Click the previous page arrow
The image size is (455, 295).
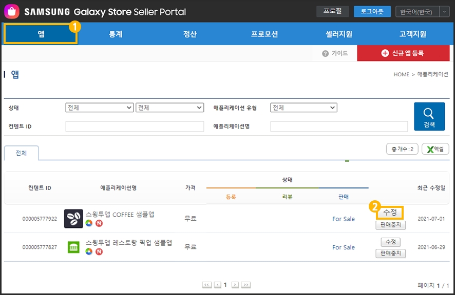pos(217,285)
